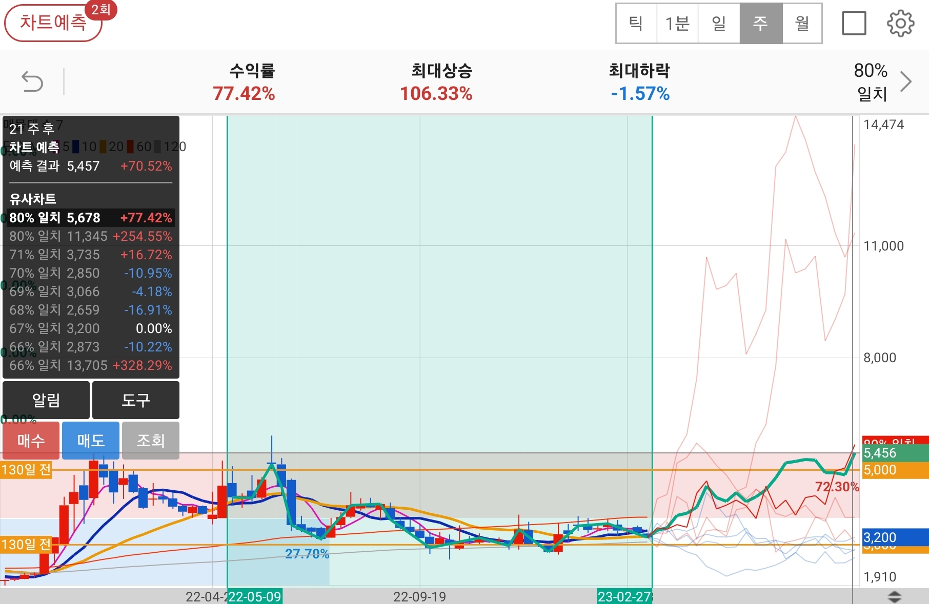929x604 pixels.
Task: Select similar chart row 68% 일치 2,659
Action: pos(91,310)
